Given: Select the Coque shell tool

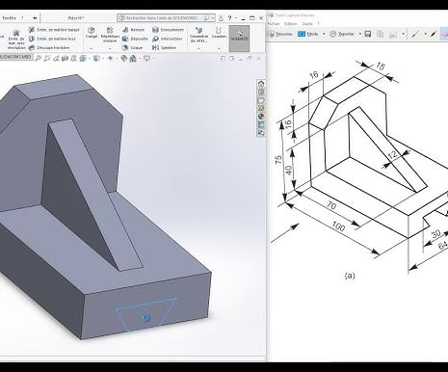Looking at the screenshot, I should 132,47.
